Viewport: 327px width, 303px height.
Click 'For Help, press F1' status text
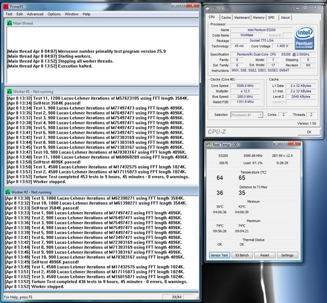tap(18, 297)
